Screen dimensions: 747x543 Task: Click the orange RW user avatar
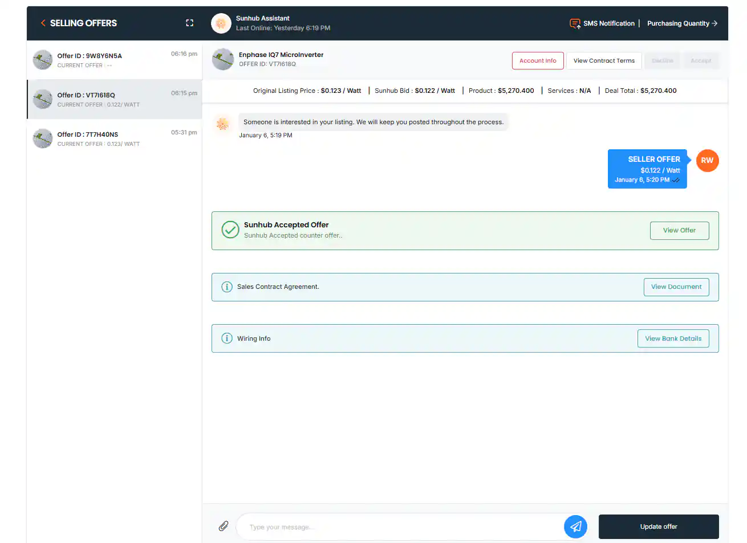707,161
